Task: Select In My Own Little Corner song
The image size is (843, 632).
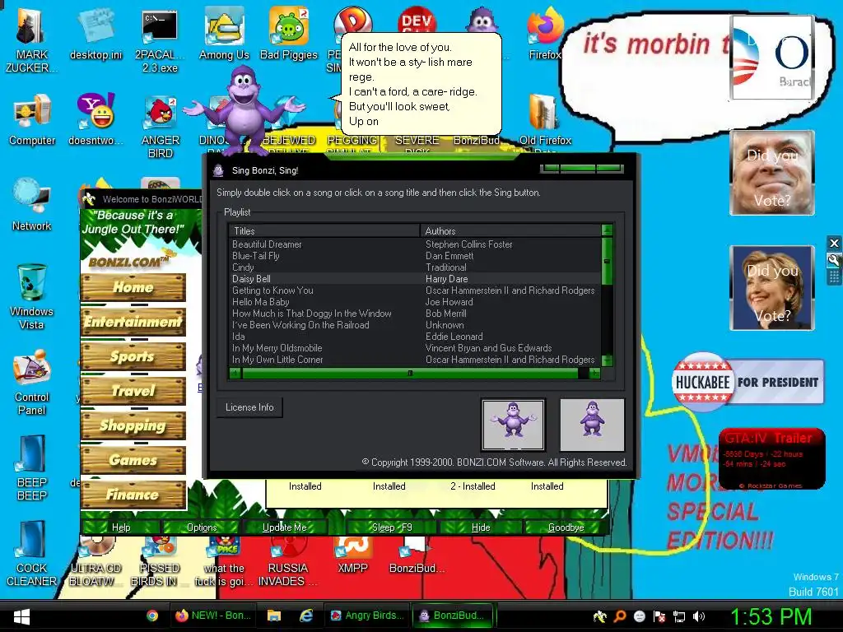Action: (x=415, y=360)
